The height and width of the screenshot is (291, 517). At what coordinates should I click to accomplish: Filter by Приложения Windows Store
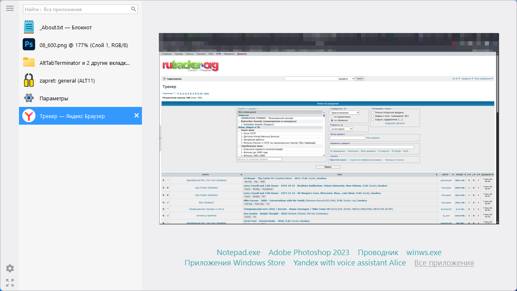pyautogui.click(x=235, y=263)
